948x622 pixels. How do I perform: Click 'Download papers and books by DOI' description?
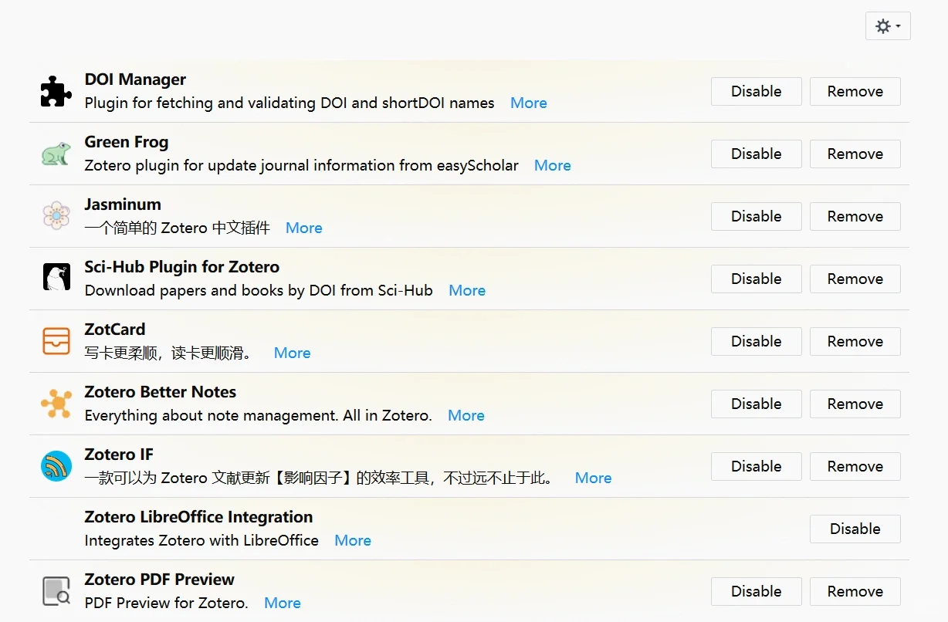(259, 290)
